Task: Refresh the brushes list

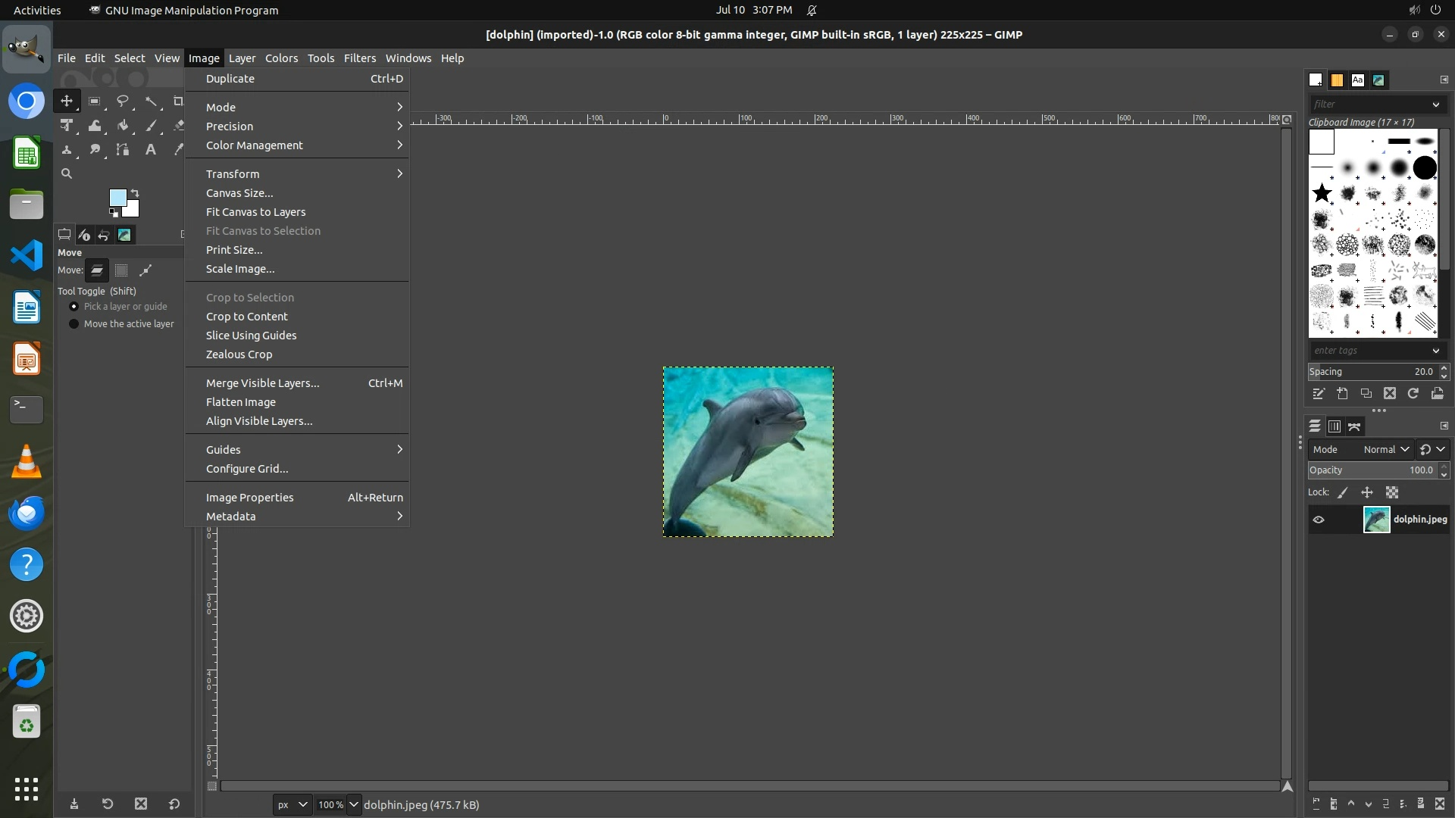Action: coord(1413,393)
